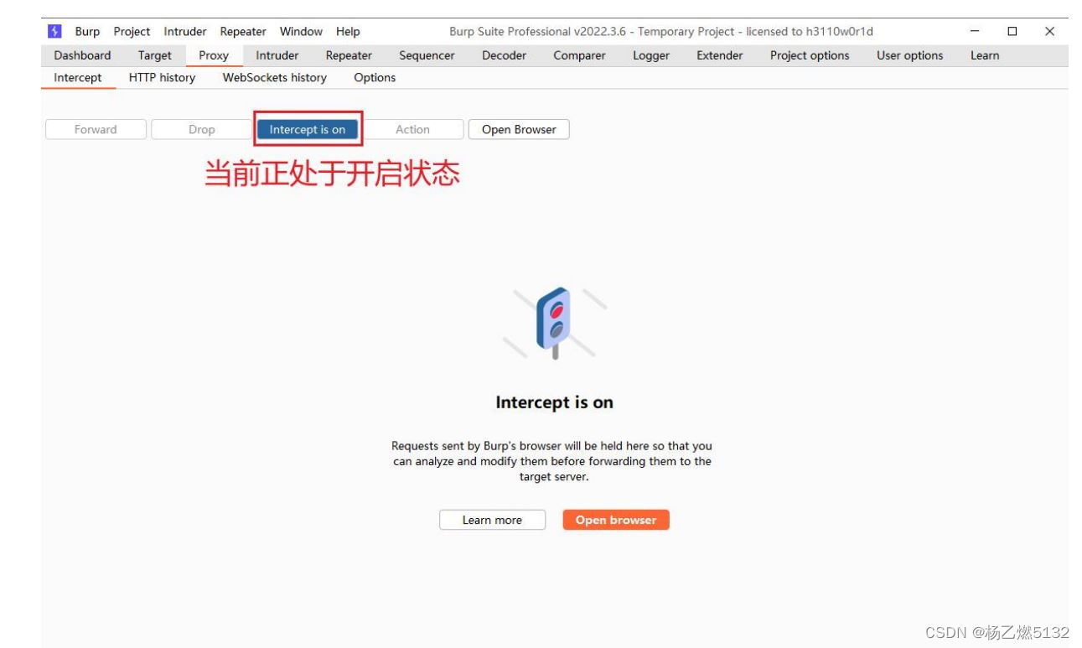Open the Action button menu
This screenshot has width=1082, height=648.
pos(412,130)
